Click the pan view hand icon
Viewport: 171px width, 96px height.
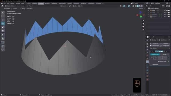click(x=143, y=24)
